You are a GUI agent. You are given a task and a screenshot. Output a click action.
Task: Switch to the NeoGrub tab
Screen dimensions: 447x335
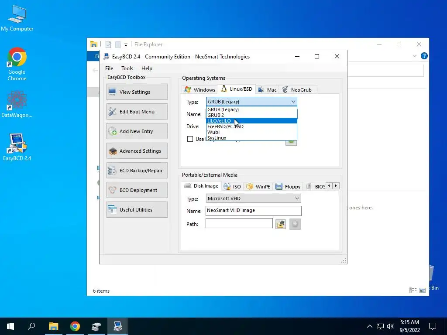[x=297, y=89]
